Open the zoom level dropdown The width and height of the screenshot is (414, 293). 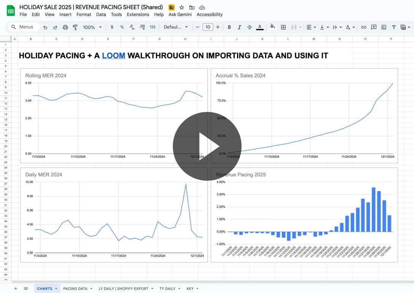coord(92,27)
